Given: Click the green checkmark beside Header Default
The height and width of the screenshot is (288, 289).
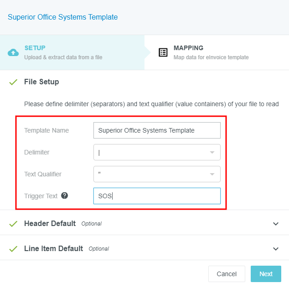Looking at the screenshot, I should pos(13,224).
